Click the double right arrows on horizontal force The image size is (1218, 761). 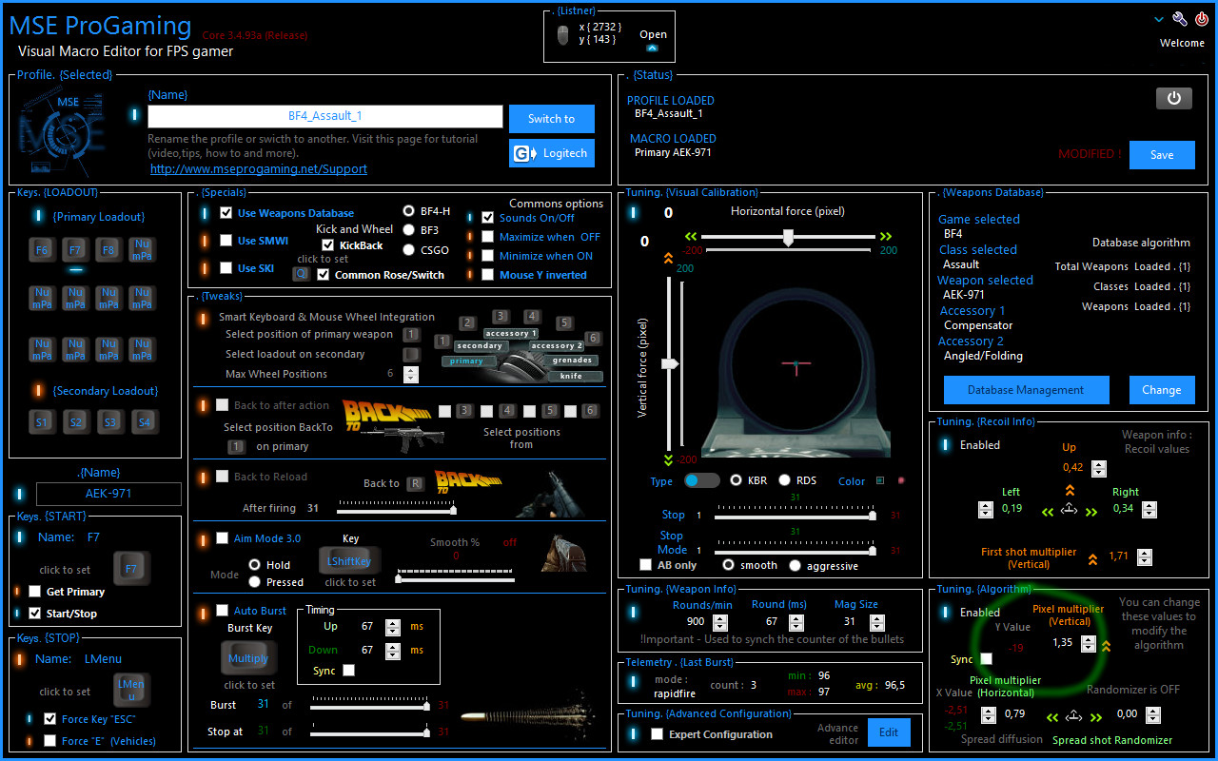coord(886,237)
